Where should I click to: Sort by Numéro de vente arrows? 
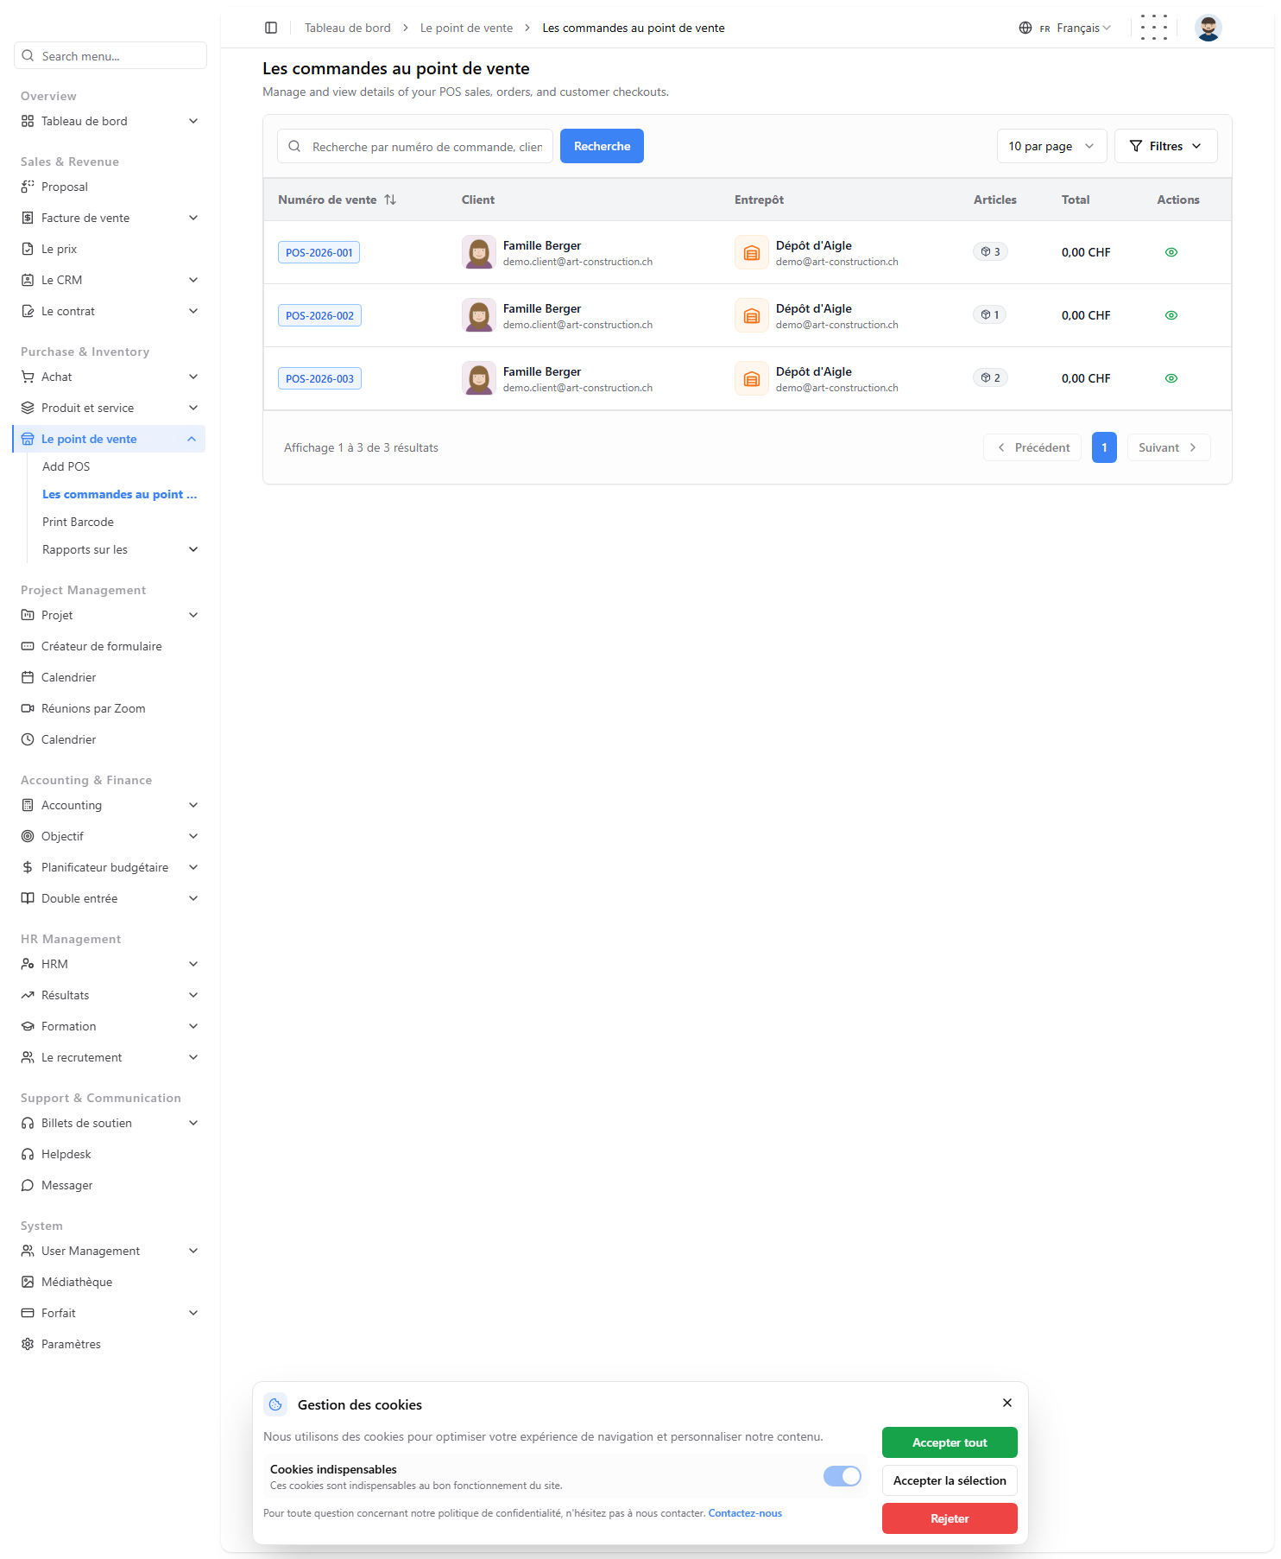(390, 200)
